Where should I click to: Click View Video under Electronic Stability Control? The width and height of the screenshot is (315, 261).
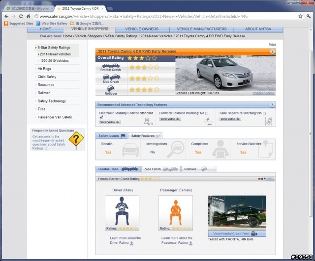coord(110,122)
